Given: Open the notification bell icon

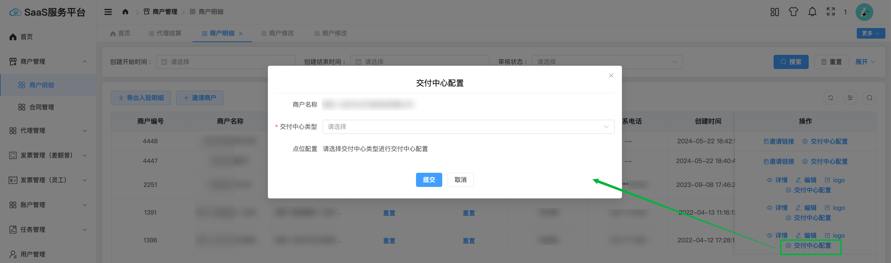Looking at the screenshot, I should tap(812, 12).
